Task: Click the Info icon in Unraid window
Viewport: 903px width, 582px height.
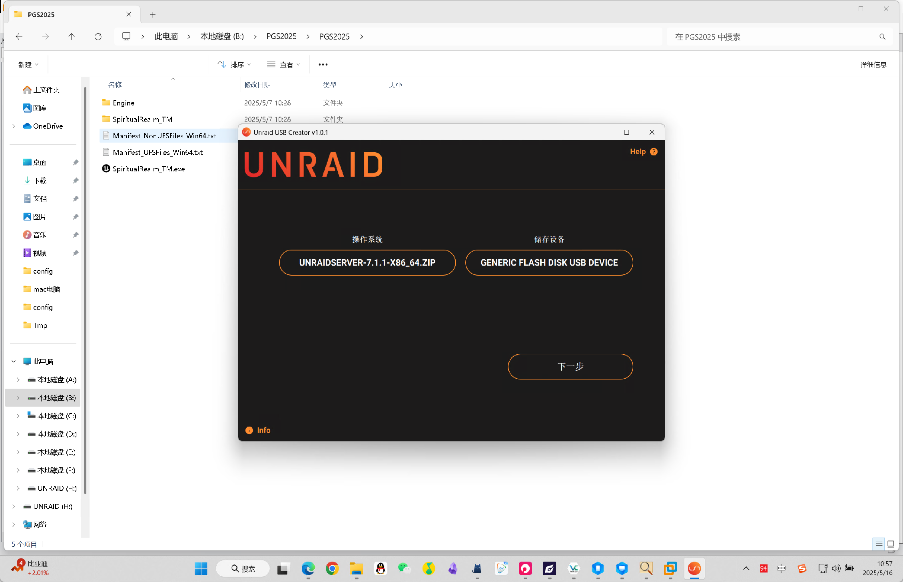Action: (x=249, y=430)
